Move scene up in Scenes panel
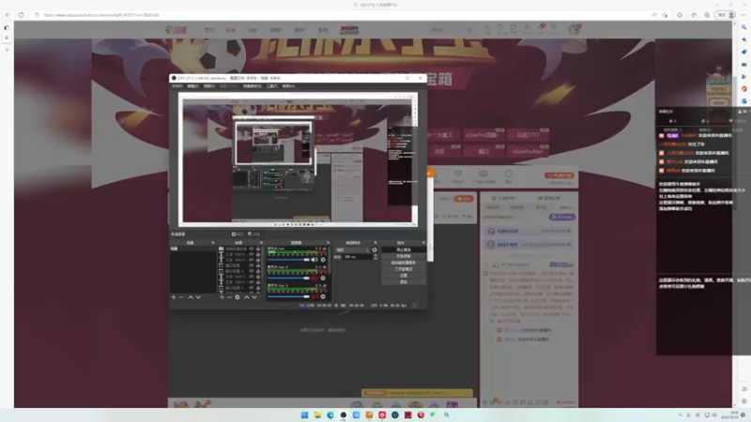Screen dimensions: 751x422 click(191, 297)
